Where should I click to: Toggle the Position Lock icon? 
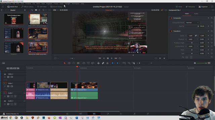coord(107,63)
